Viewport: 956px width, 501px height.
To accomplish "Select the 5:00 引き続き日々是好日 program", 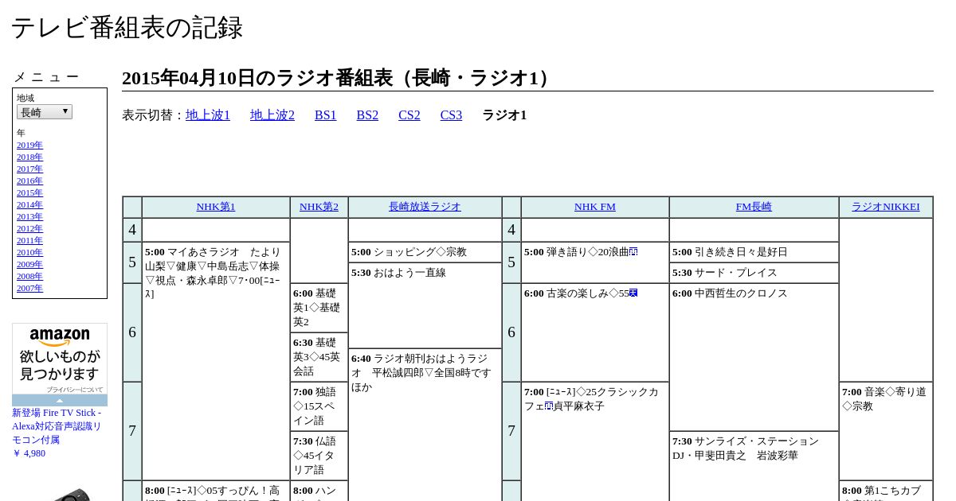I will [x=754, y=252].
